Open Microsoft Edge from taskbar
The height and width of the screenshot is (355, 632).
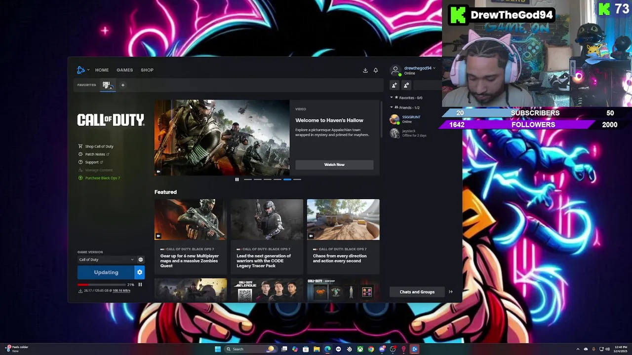click(327, 349)
